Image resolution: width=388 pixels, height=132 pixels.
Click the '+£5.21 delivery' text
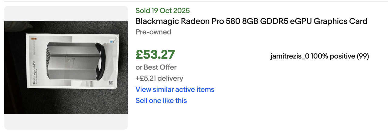(159, 78)
